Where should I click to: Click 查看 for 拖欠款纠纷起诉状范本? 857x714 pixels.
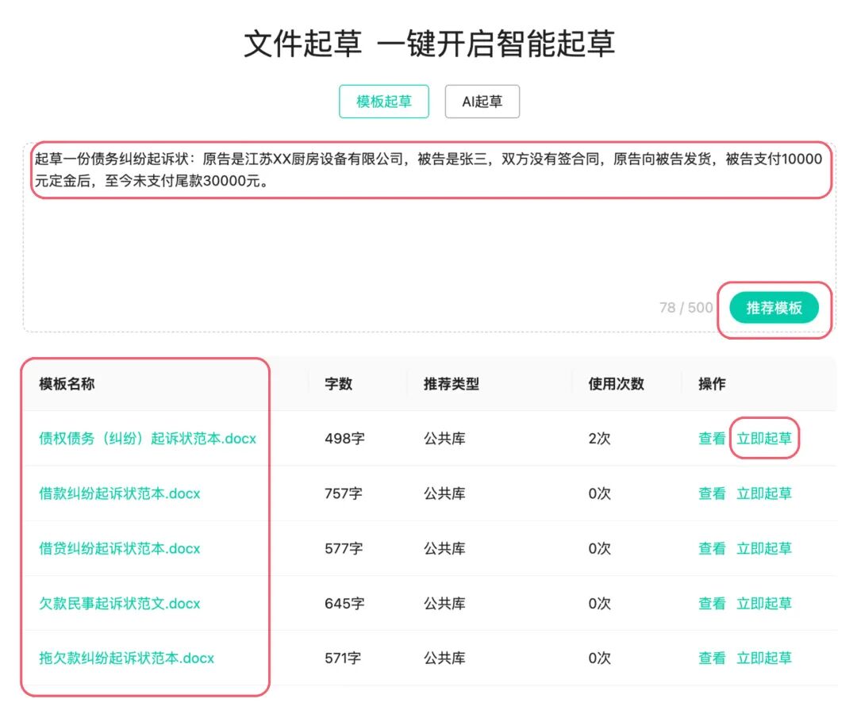click(710, 658)
